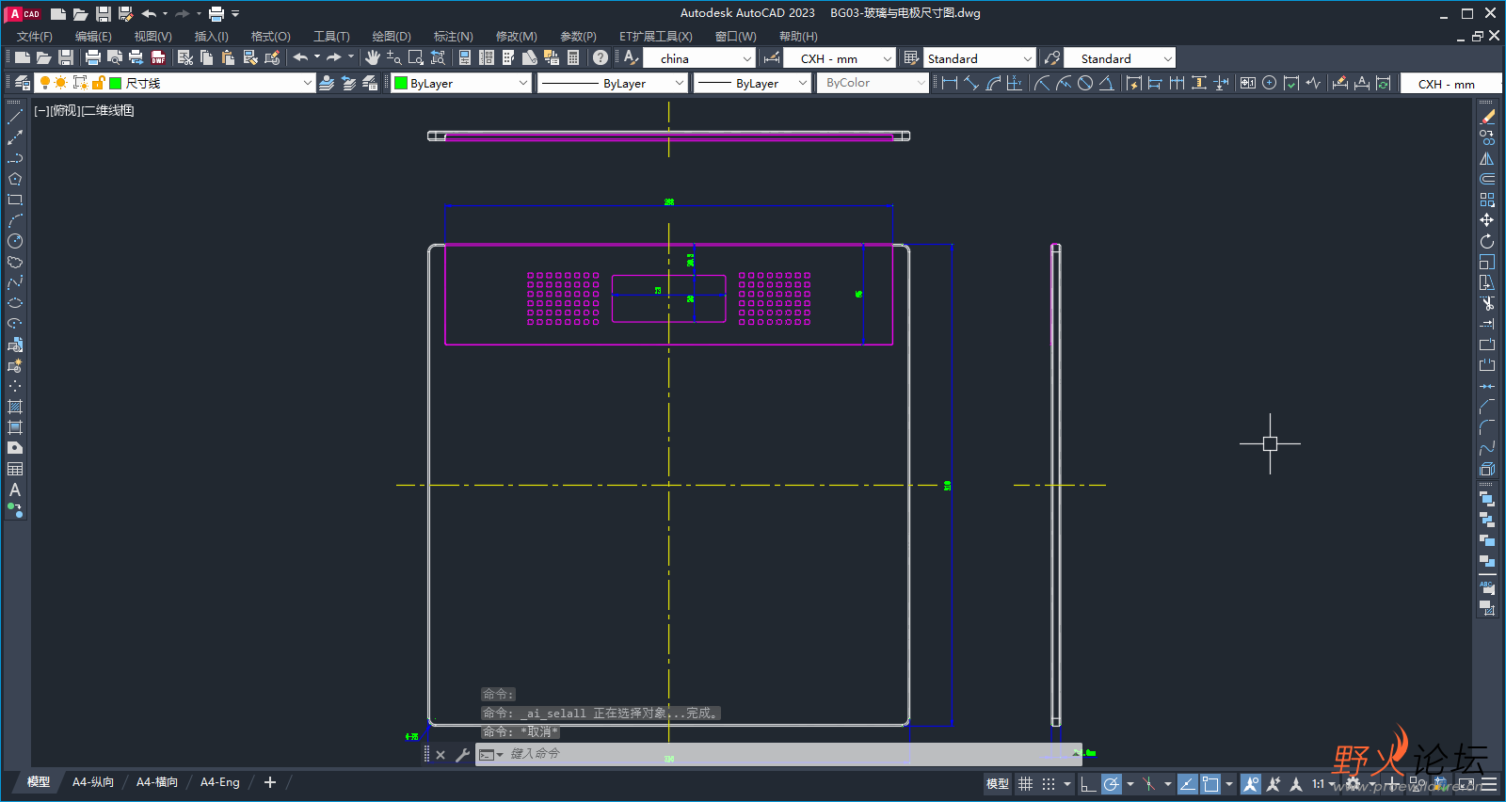Select the Line tool in left toolbar

point(15,118)
